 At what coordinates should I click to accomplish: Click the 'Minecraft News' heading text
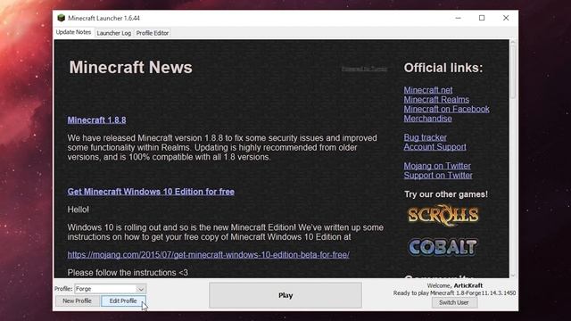coord(131,68)
